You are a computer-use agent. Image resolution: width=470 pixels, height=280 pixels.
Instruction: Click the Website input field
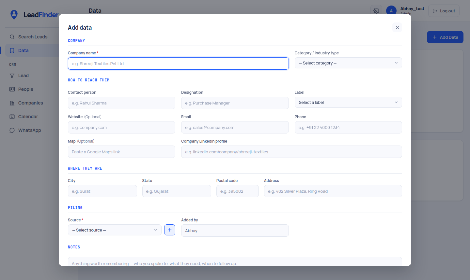(121, 127)
